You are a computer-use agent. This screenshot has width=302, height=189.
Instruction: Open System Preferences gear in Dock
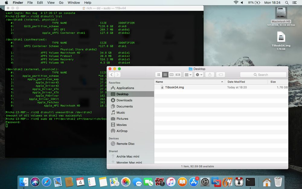pos(205,182)
